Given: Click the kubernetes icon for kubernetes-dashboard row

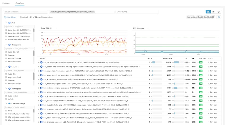Looking at the screenshot, I should click(41, 88).
